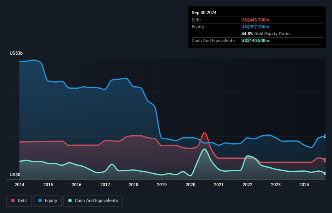Image resolution: width=332 pixels, height=213 pixels.
Task: Click the blue Equity legend dot
Action: [x=40, y=200]
